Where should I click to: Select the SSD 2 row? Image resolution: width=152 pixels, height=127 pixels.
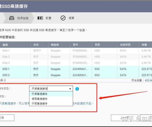point(76,75)
